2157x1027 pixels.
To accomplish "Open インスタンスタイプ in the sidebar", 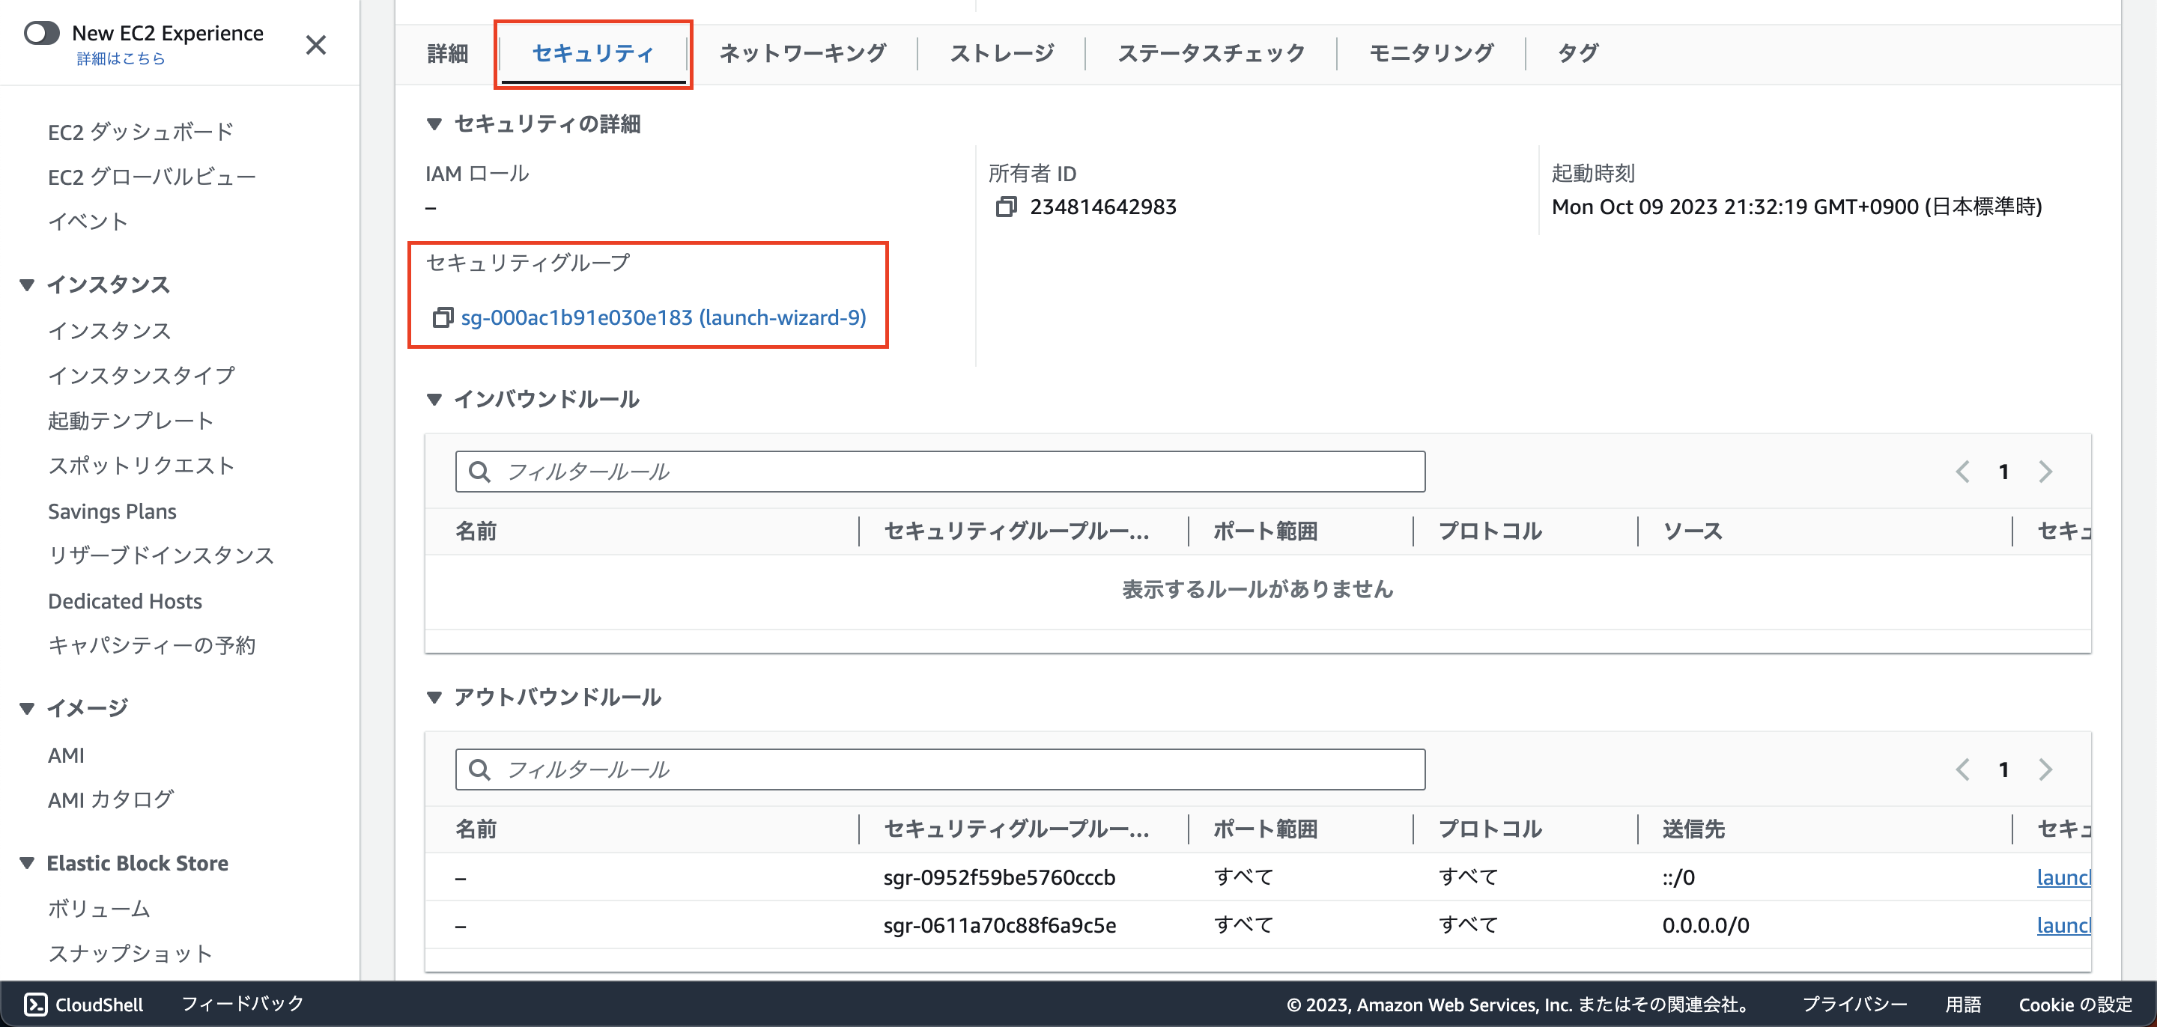I will (142, 375).
